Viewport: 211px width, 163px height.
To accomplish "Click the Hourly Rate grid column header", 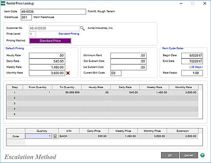I will 96,87.
